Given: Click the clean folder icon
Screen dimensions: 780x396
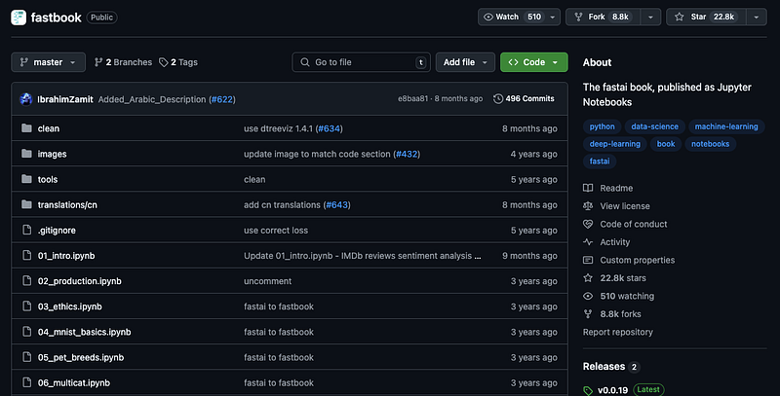Looking at the screenshot, I should (x=27, y=128).
